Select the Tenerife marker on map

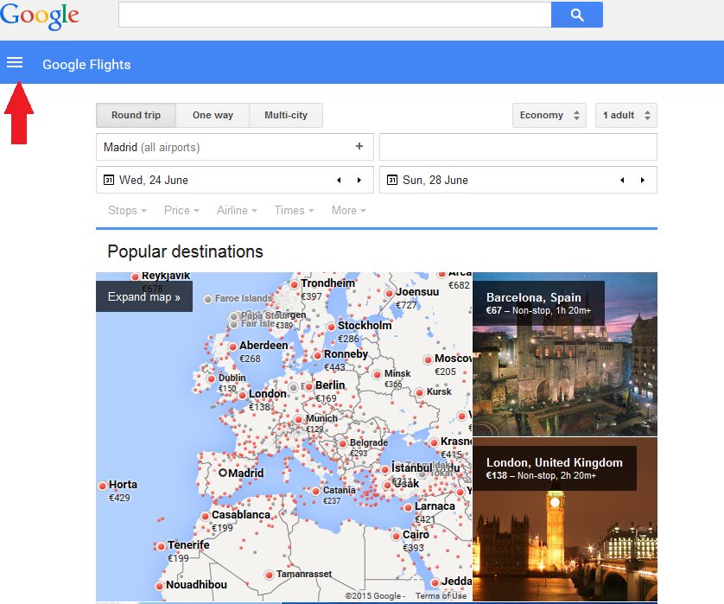pos(162,546)
